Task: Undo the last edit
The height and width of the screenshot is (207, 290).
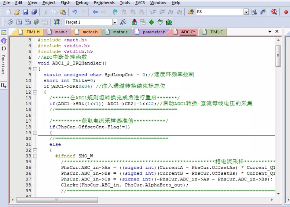Action: pyautogui.click(x=75, y=12)
